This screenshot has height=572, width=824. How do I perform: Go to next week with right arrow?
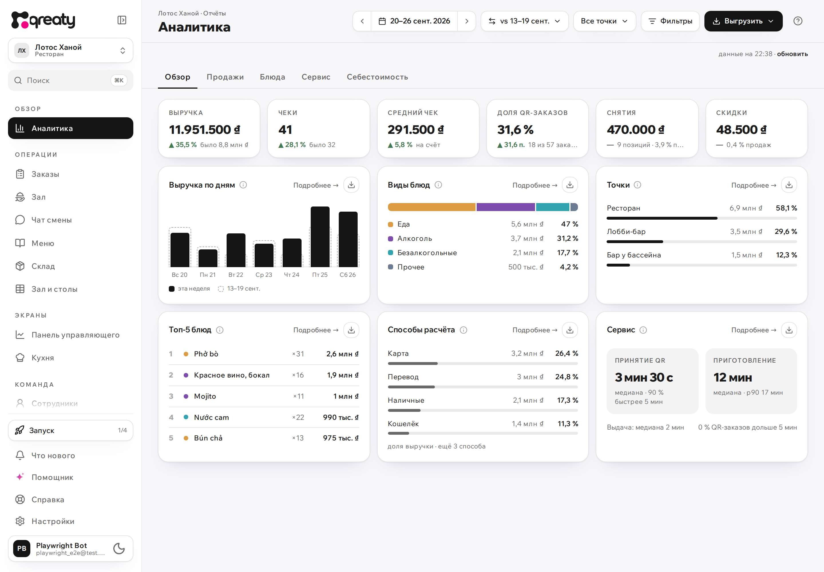tap(466, 21)
